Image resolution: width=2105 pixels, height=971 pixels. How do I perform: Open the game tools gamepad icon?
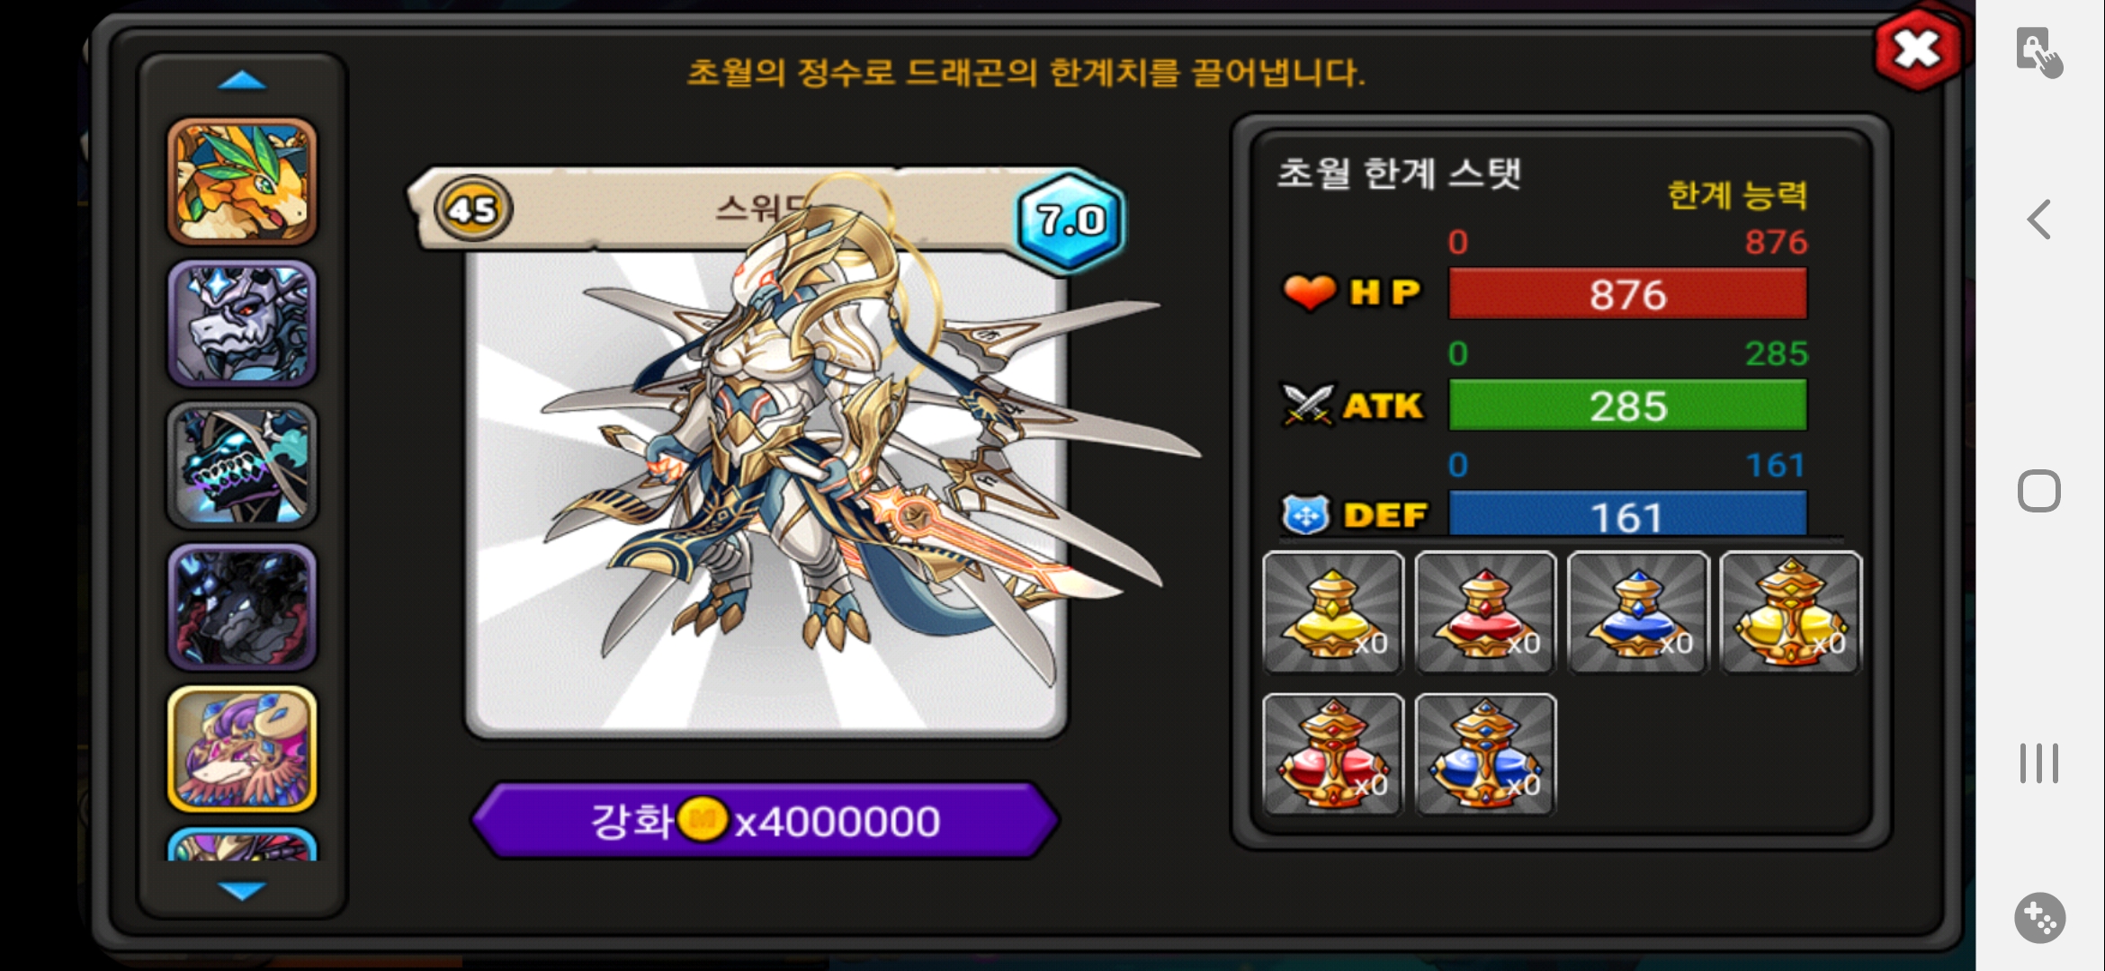coord(2039,918)
